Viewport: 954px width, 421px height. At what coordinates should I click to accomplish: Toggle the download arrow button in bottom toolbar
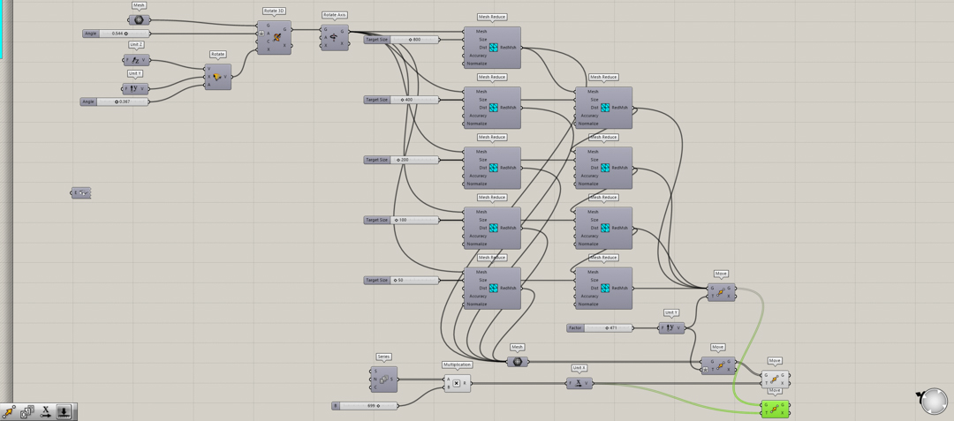point(64,411)
